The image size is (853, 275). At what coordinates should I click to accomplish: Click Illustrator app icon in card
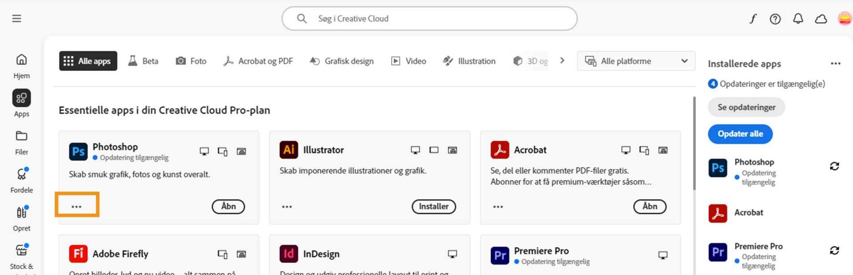[x=289, y=150]
